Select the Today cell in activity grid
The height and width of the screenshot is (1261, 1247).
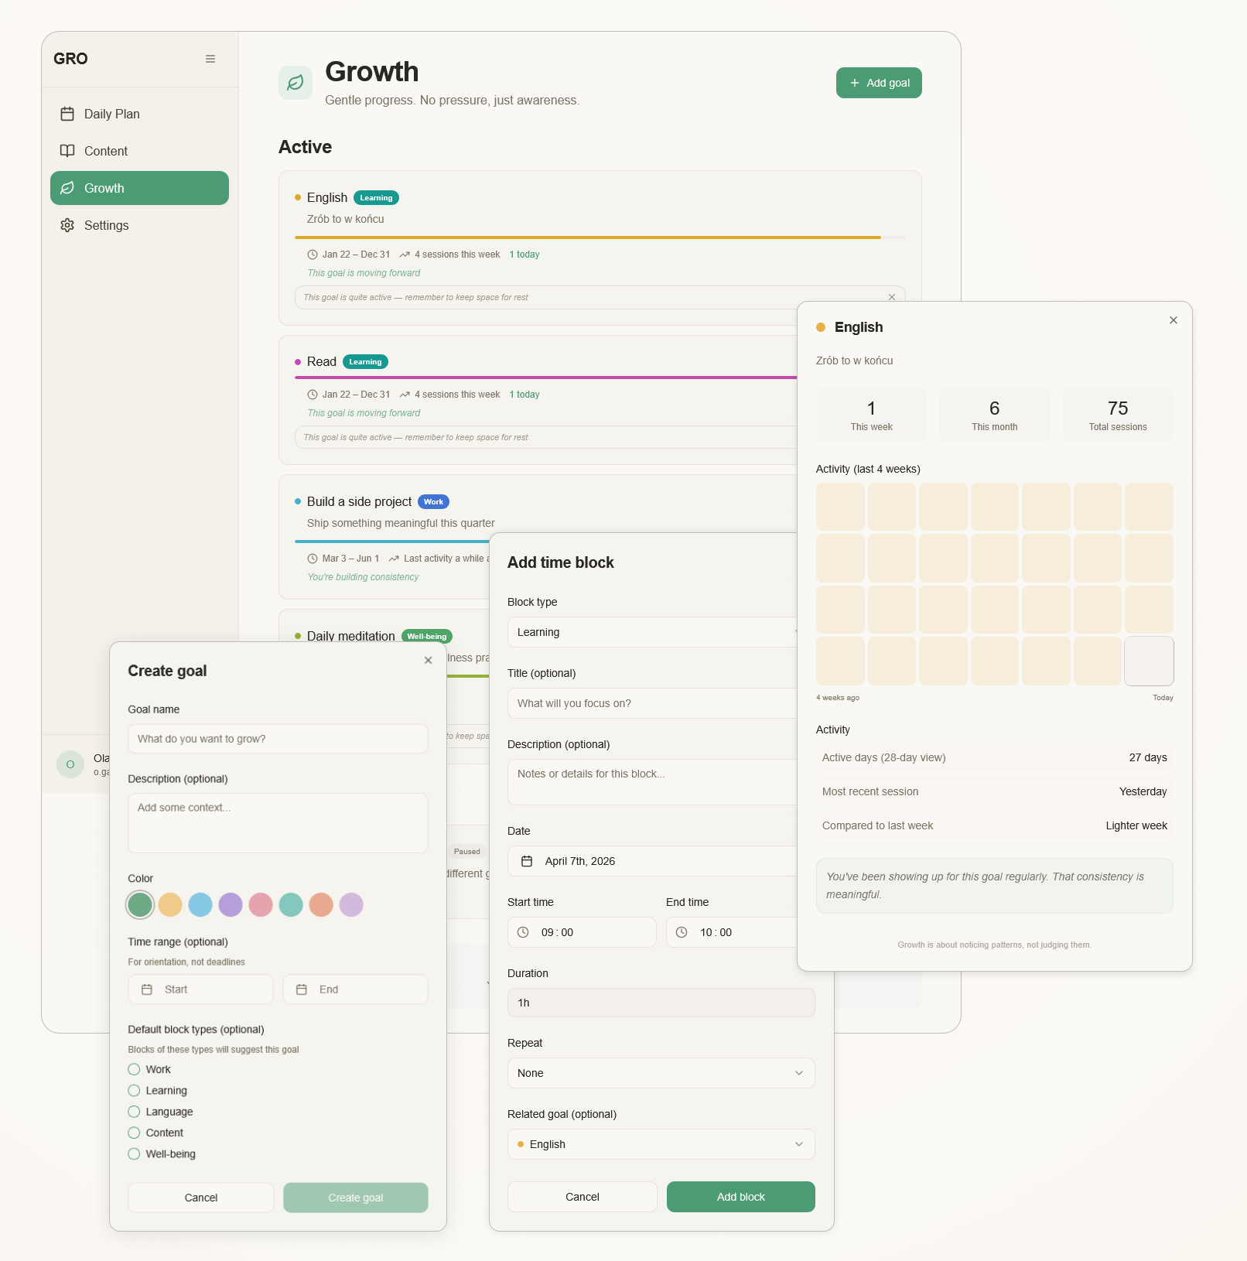[1149, 661]
